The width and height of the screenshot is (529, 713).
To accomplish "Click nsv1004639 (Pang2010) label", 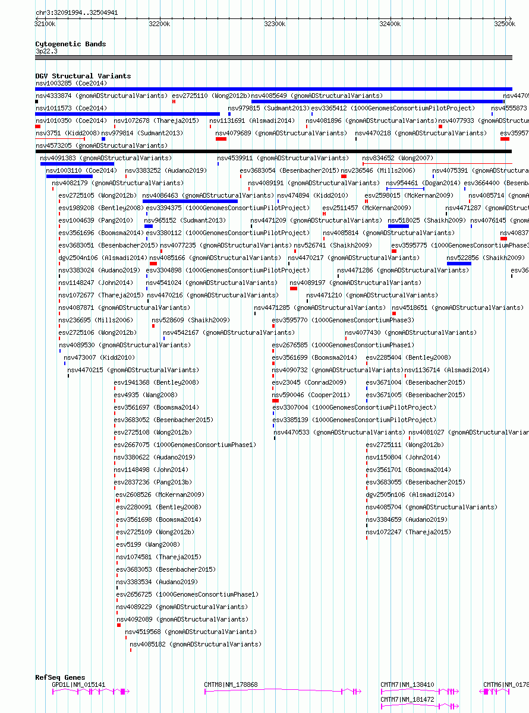I will 95,220.
